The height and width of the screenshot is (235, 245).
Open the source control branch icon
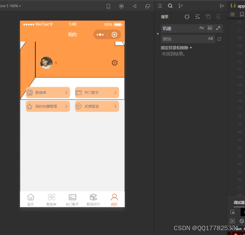click(181, 6)
